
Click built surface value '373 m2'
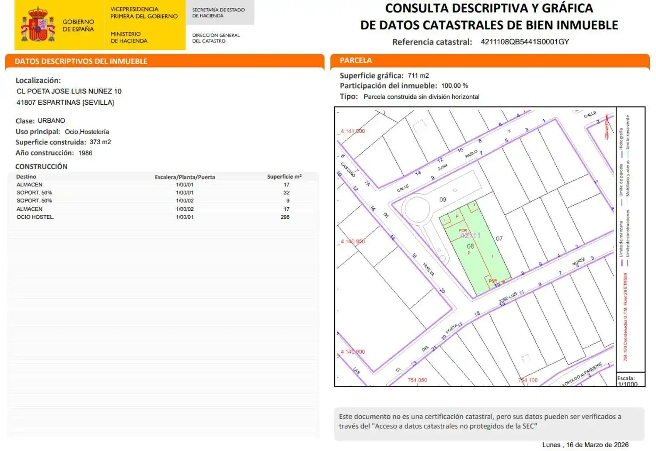100,142
